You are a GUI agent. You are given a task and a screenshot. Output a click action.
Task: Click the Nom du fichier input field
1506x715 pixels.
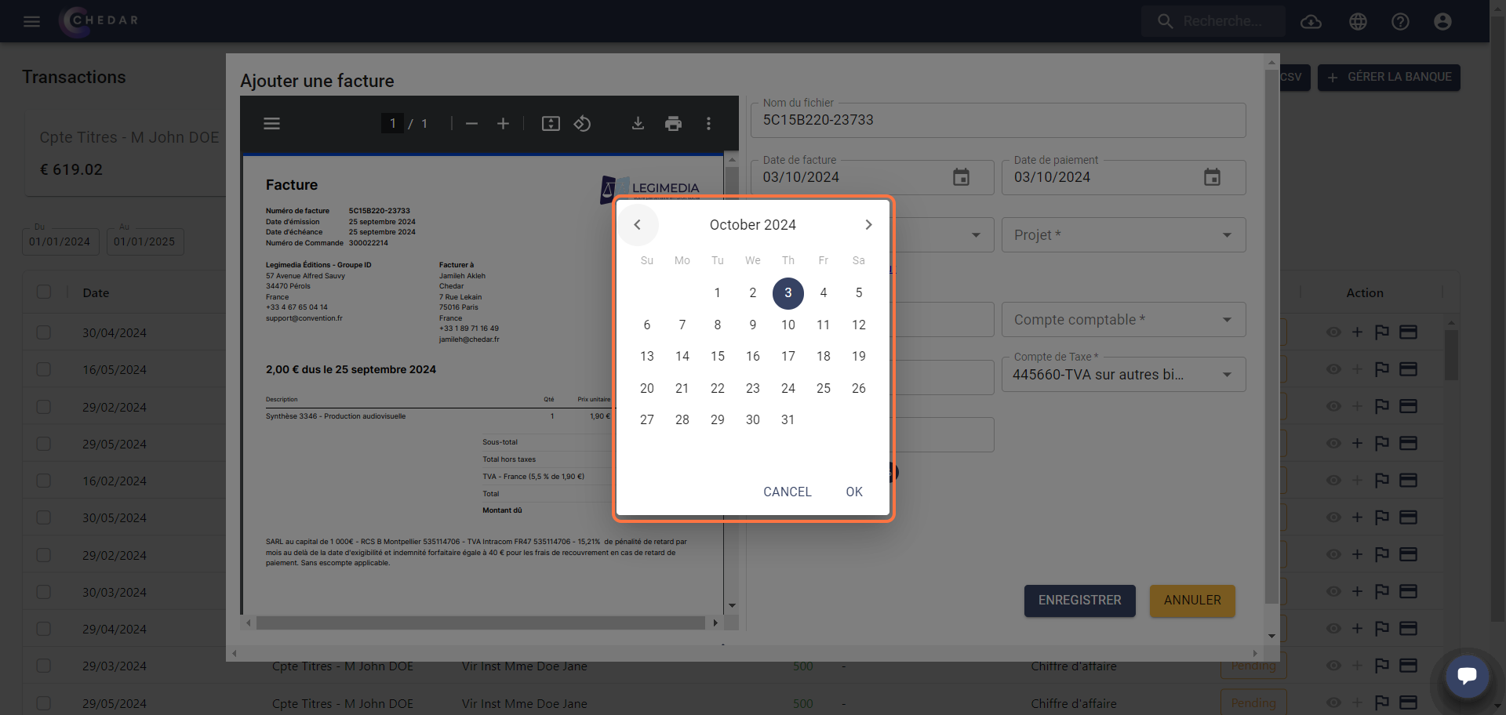999,120
